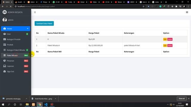The height and width of the screenshot is (107, 191).
Task: Select Paket Wisata in sidebar
Action: point(16,55)
